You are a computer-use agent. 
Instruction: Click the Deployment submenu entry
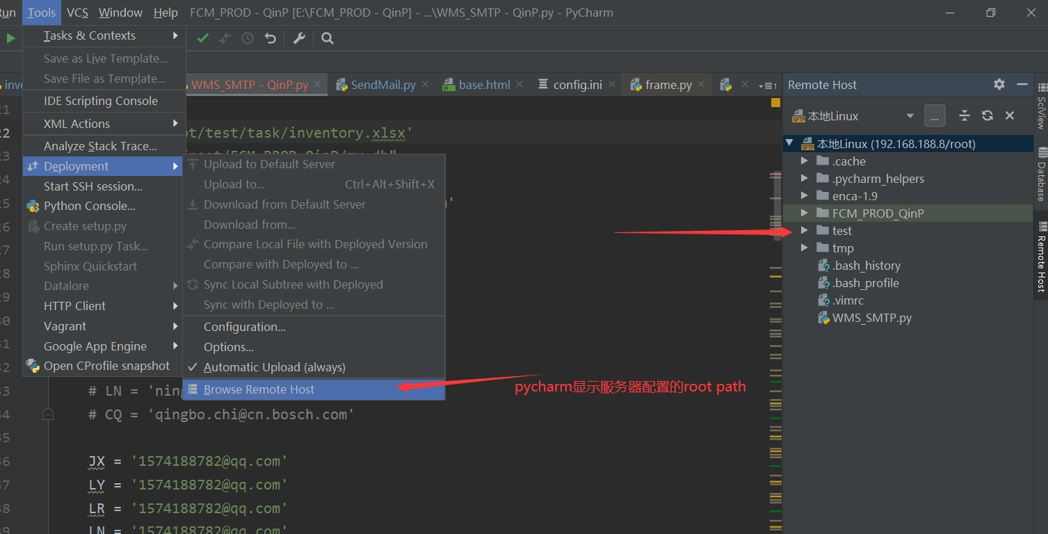(104, 166)
